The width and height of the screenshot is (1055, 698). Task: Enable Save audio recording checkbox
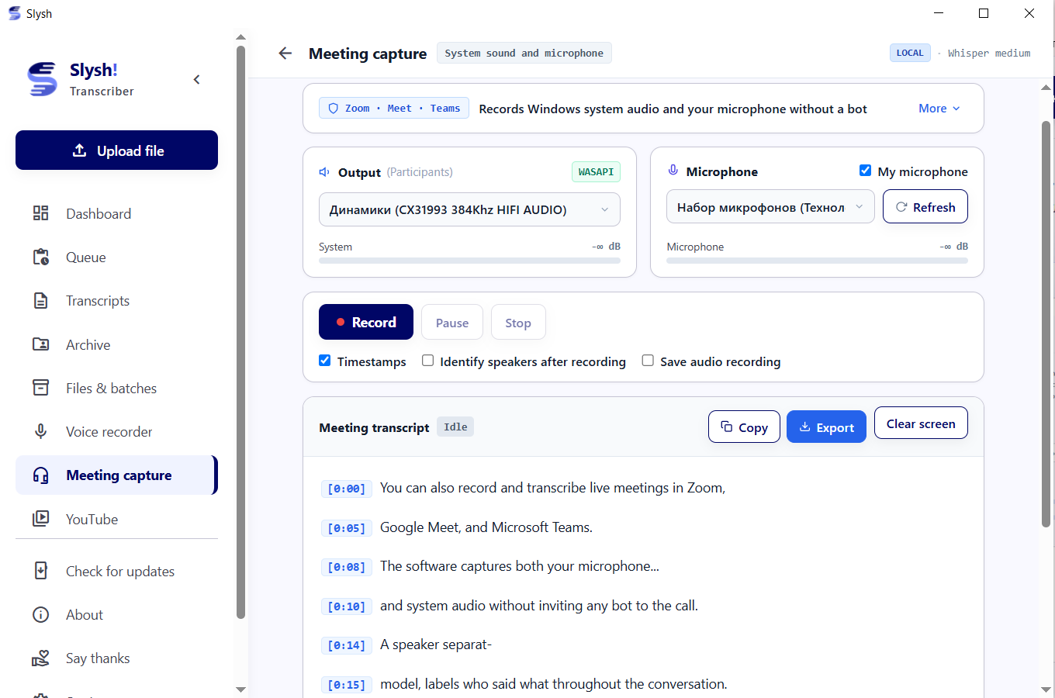point(648,361)
